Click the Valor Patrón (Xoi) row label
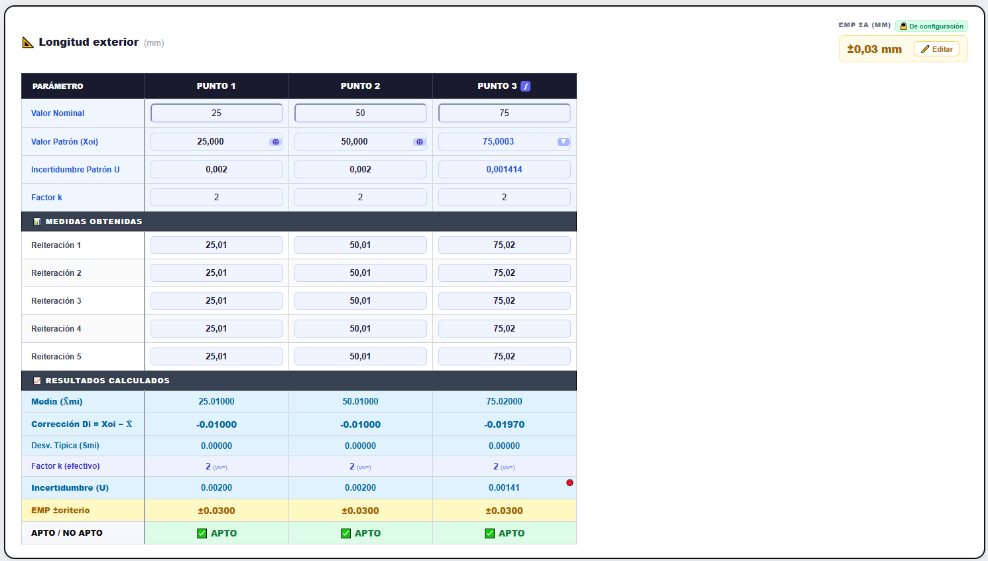Image resolution: width=988 pixels, height=561 pixels. click(x=64, y=142)
